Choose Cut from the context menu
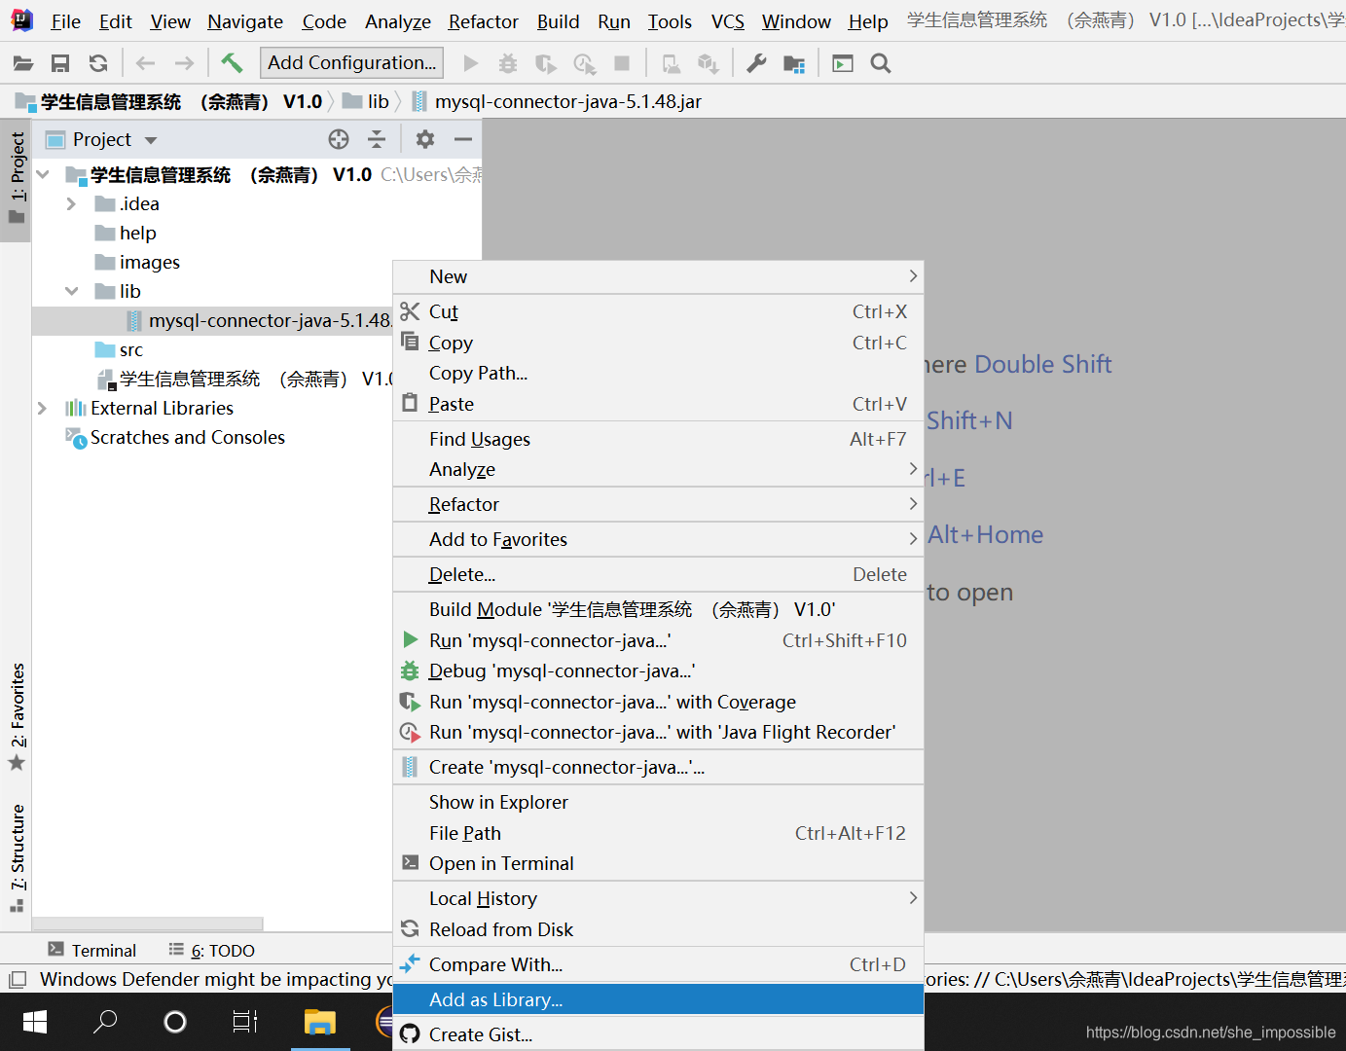The height and width of the screenshot is (1051, 1346). tap(658, 311)
